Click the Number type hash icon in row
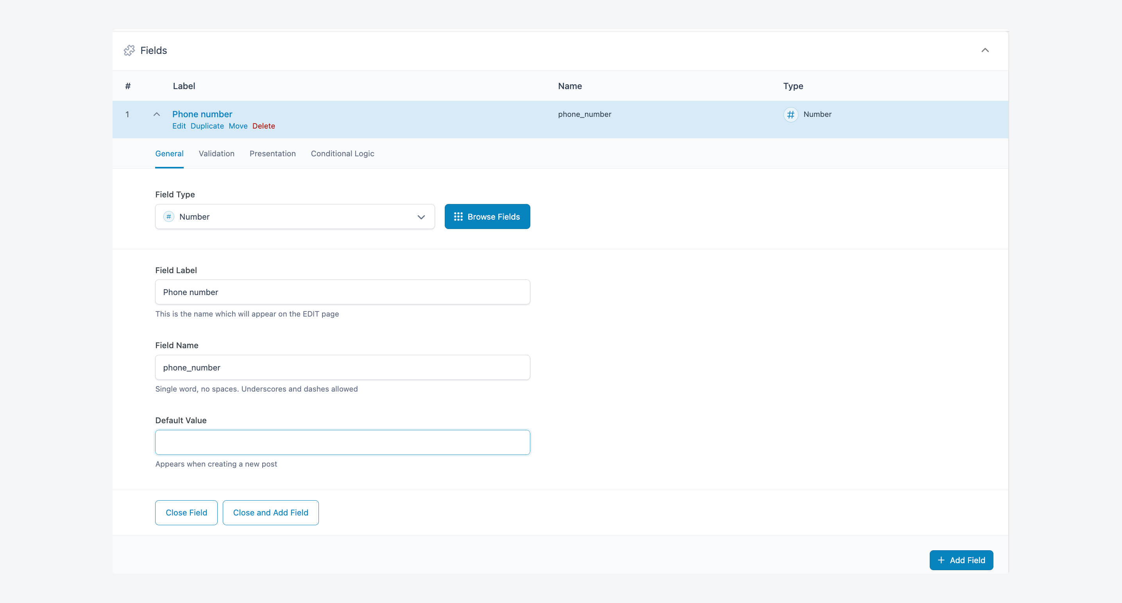The width and height of the screenshot is (1122, 603). pos(791,115)
